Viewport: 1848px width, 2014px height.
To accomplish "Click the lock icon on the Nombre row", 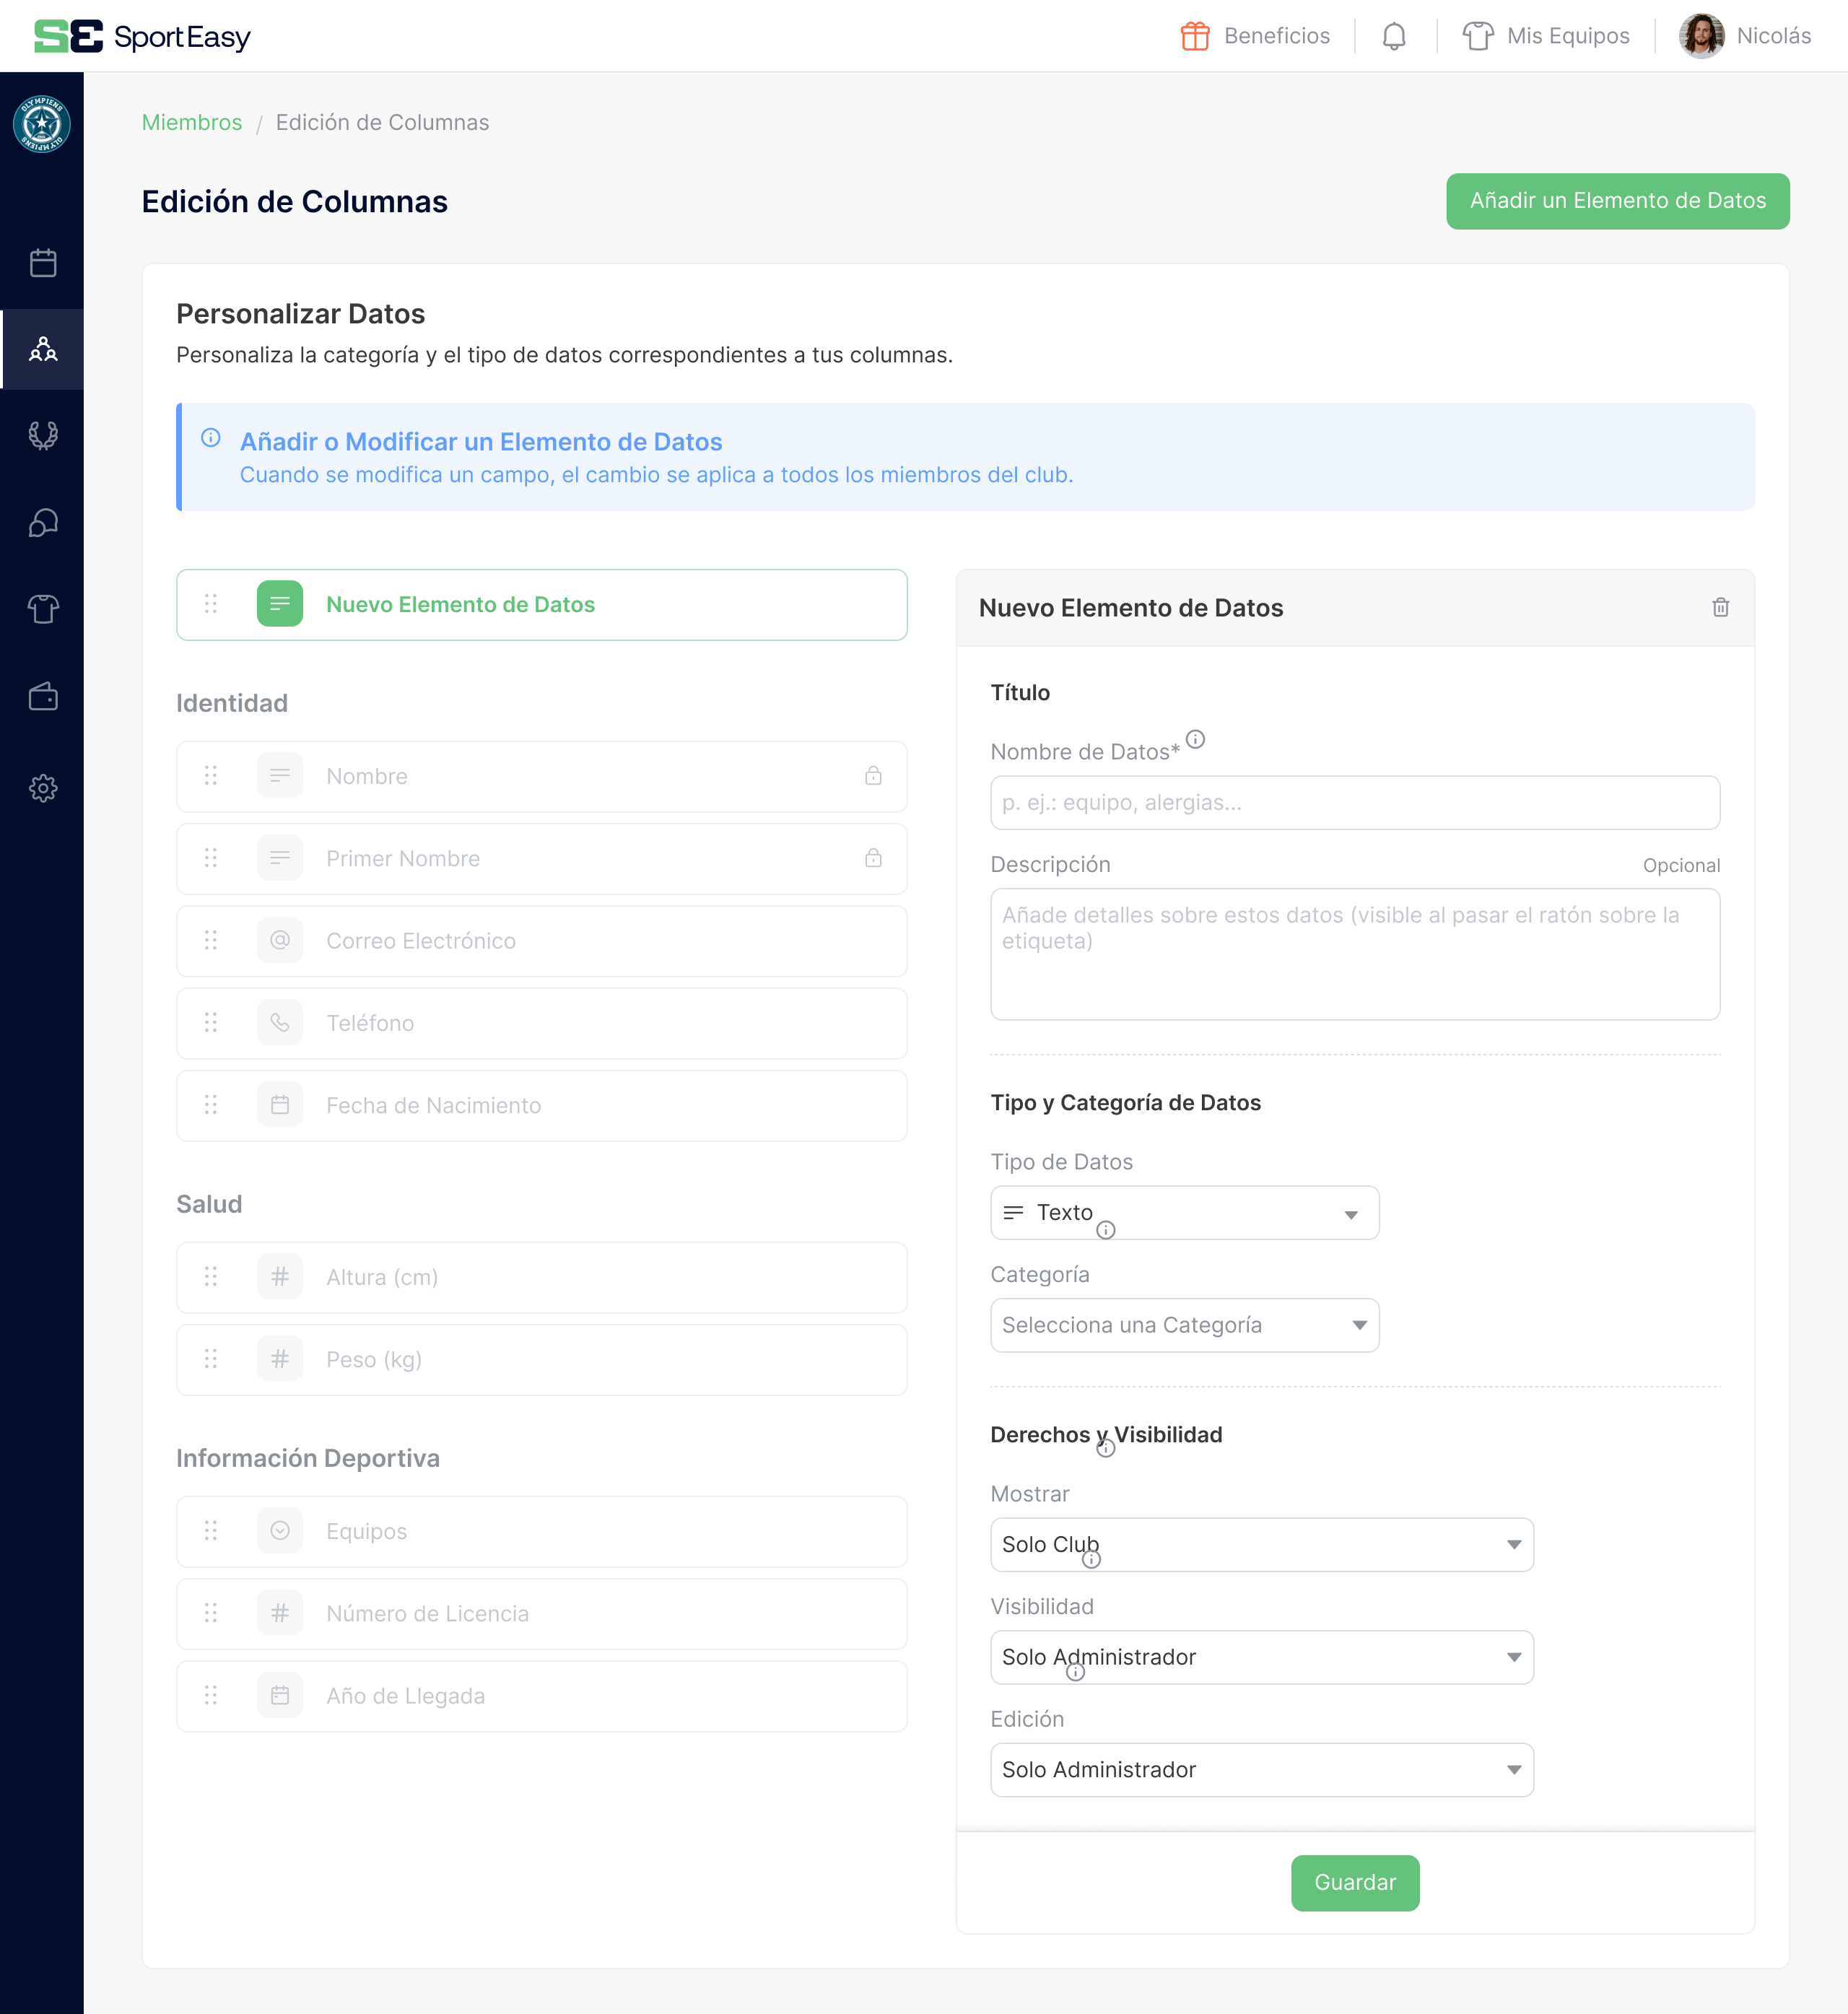I will pos(873,776).
